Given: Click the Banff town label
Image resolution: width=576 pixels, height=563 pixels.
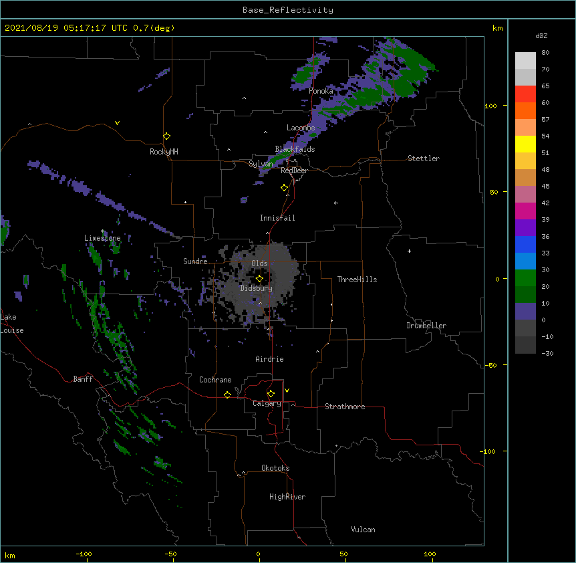Looking at the screenshot, I should (83, 379).
